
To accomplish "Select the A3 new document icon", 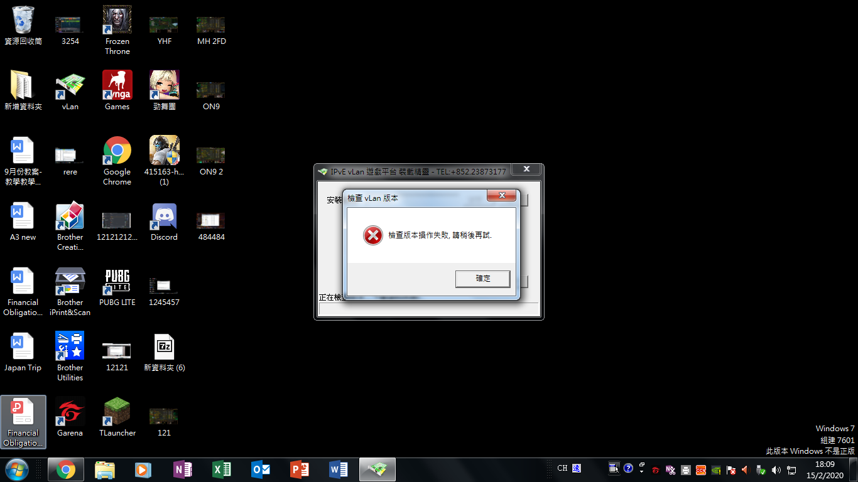I will [x=23, y=222].
